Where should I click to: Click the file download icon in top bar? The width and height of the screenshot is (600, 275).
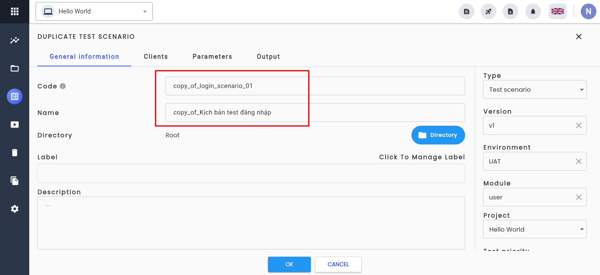(x=510, y=12)
